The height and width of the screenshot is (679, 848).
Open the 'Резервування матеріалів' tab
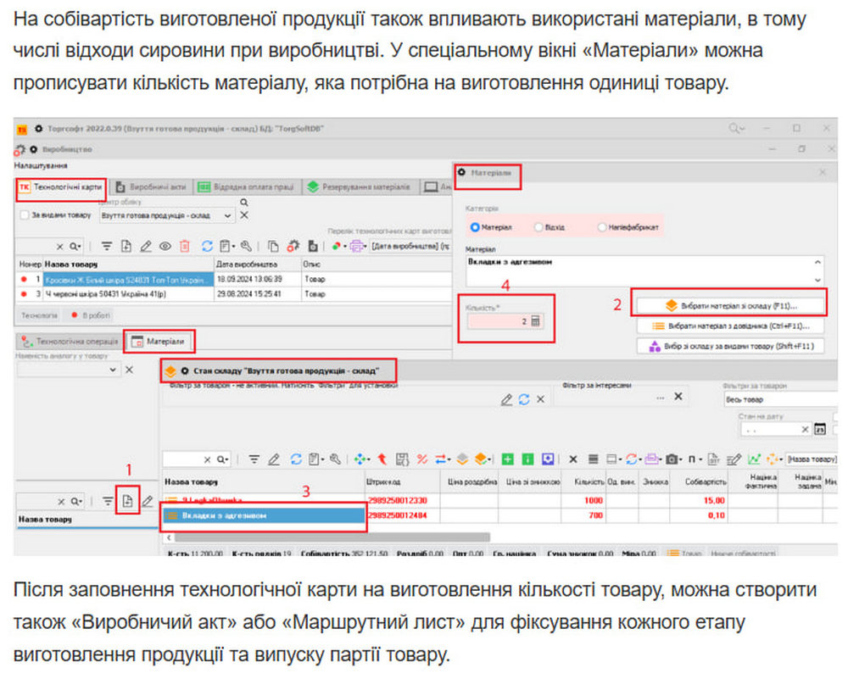click(361, 186)
